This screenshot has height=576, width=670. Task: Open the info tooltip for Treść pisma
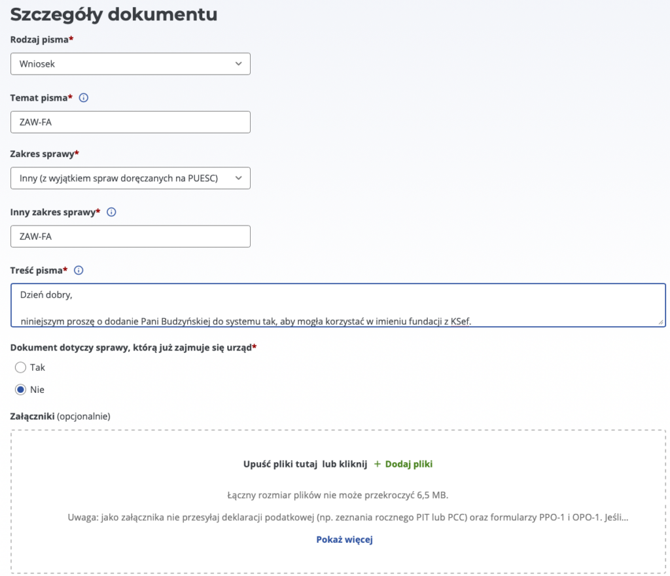(79, 270)
